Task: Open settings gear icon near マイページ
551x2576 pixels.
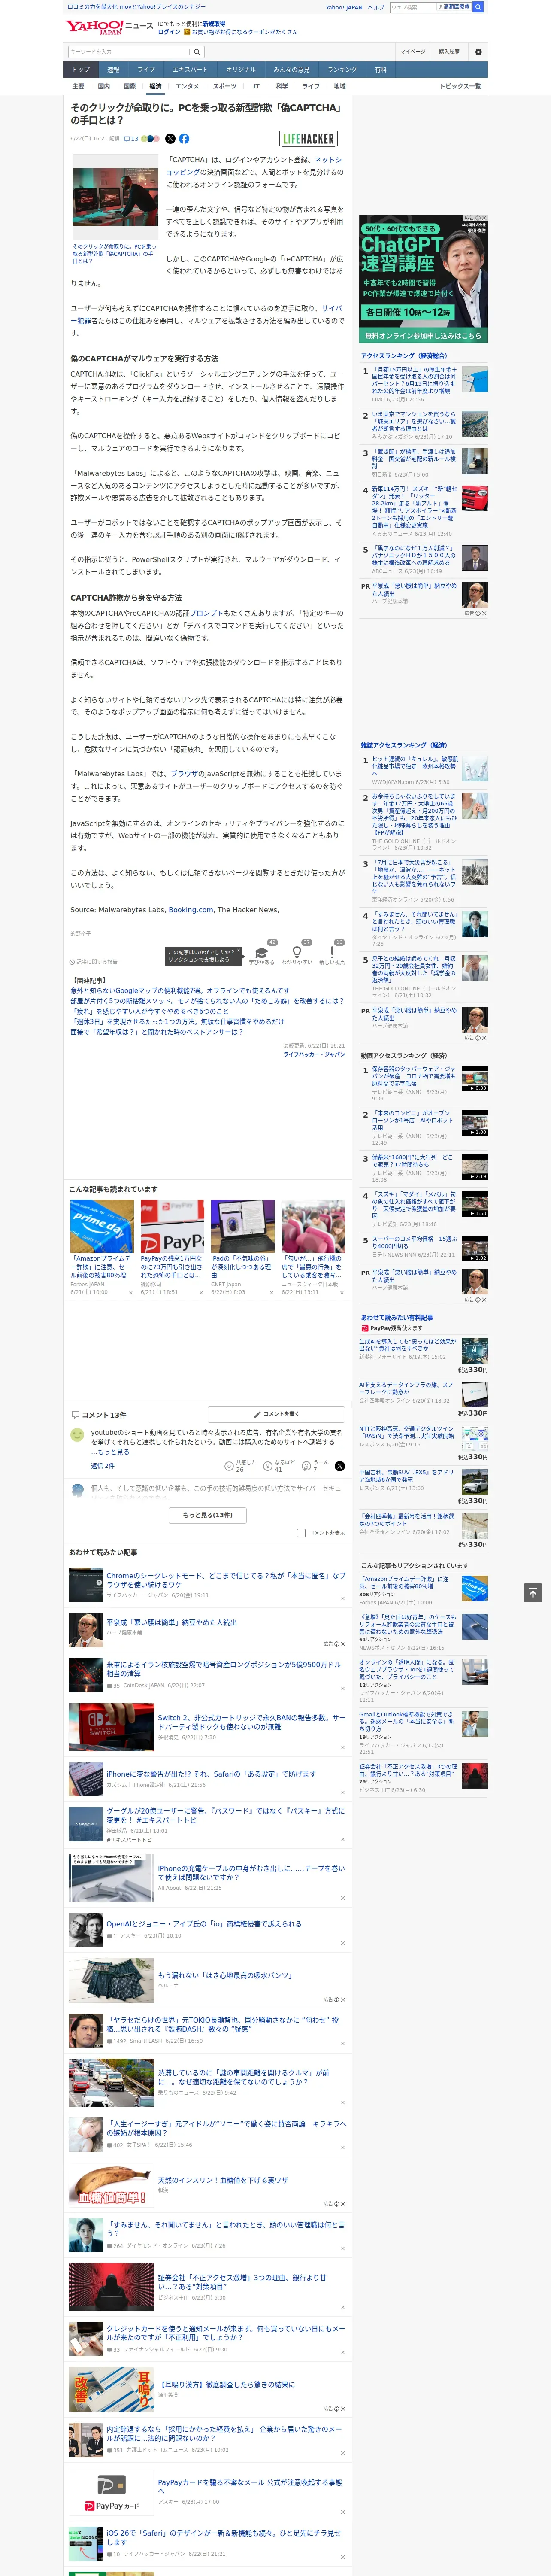Action: 478,52
